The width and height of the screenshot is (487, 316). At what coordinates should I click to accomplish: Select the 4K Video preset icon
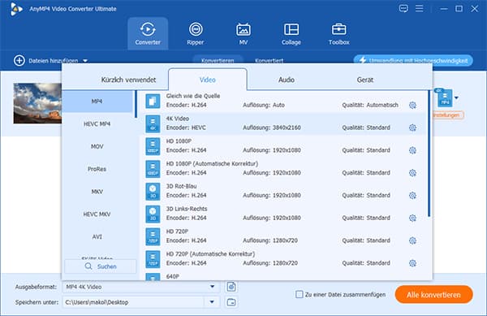click(x=153, y=123)
